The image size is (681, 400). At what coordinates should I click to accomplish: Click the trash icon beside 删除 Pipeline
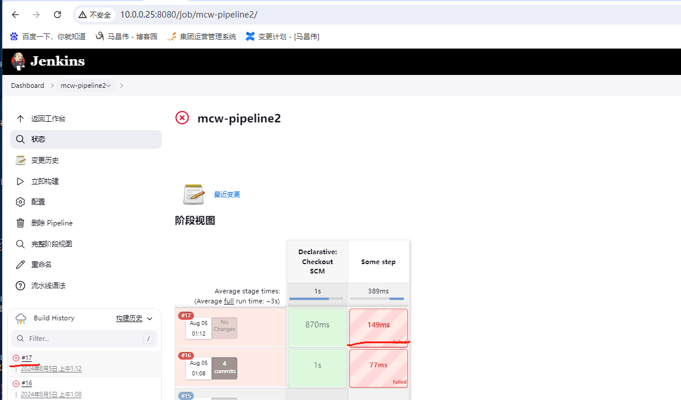20,223
